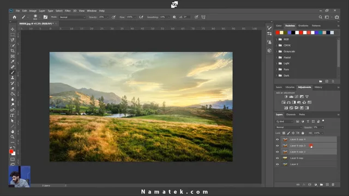
Task: Select the Layer 0 copy 2 thumbnail
Action: coord(285,152)
